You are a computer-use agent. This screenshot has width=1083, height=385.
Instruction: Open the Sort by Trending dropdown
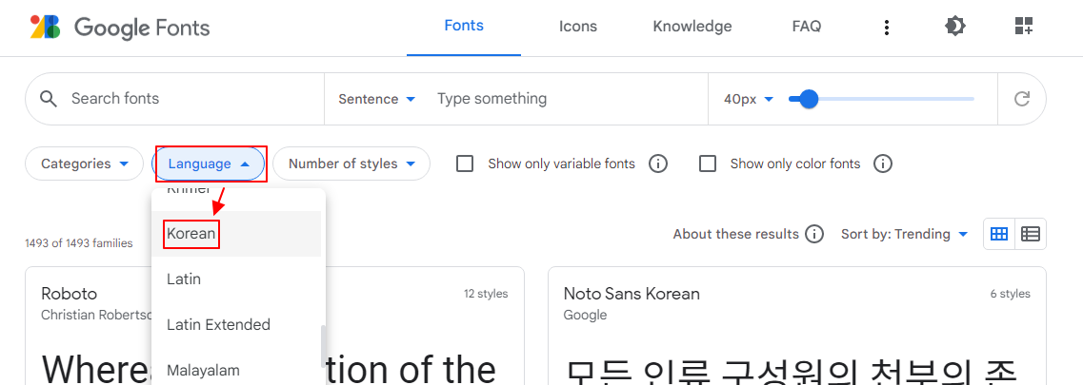(x=905, y=234)
